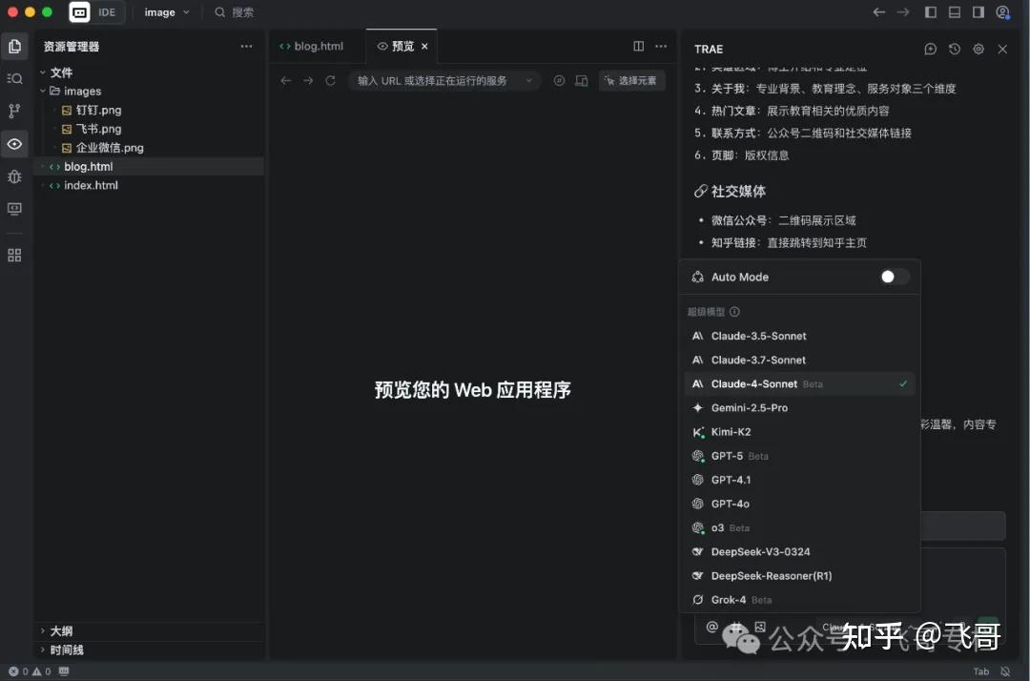Choose Kimi-K2 model

(799, 432)
